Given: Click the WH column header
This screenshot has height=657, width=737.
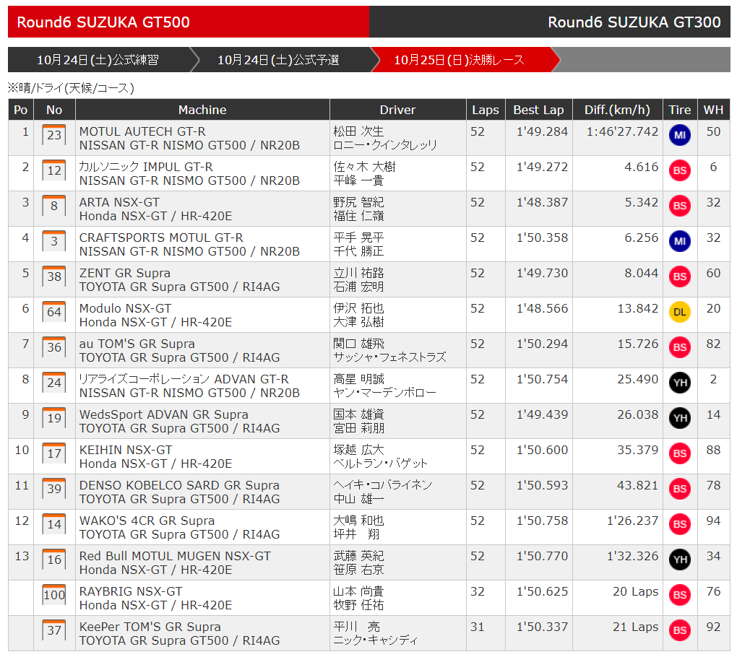Looking at the screenshot, I should point(713,110).
